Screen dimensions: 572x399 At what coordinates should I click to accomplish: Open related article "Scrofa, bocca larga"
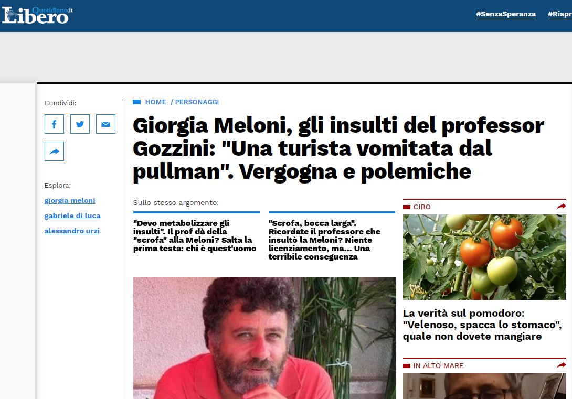pyautogui.click(x=324, y=240)
